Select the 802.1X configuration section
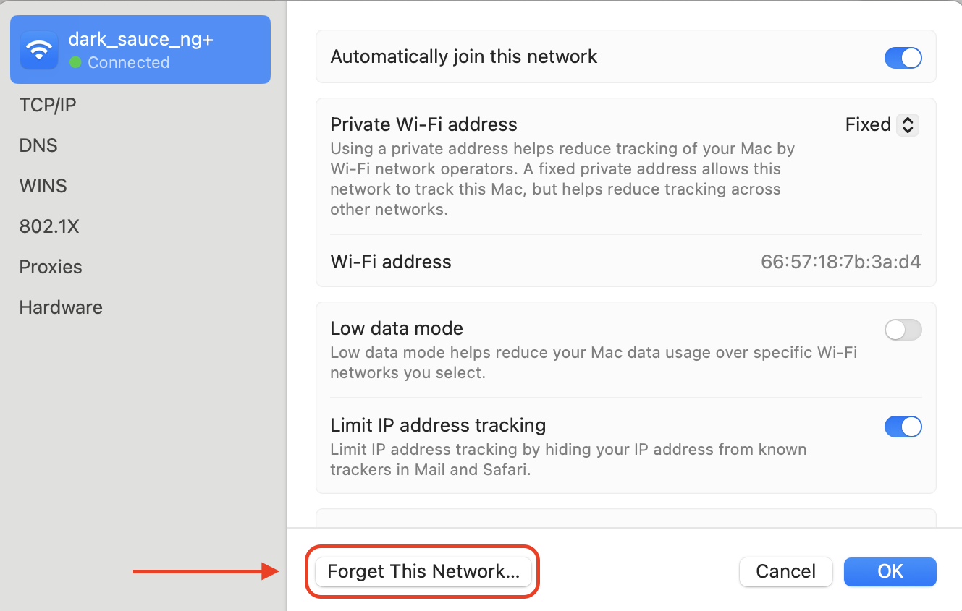Screen dimensions: 962x611 pyautogui.click(x=49, y=226)
